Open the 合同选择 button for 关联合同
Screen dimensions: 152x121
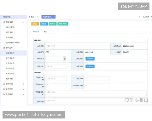pos(90,66)
